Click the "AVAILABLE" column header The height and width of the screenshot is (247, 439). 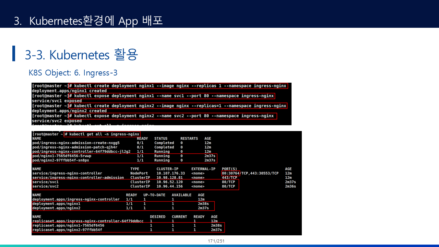pos(181,195)
